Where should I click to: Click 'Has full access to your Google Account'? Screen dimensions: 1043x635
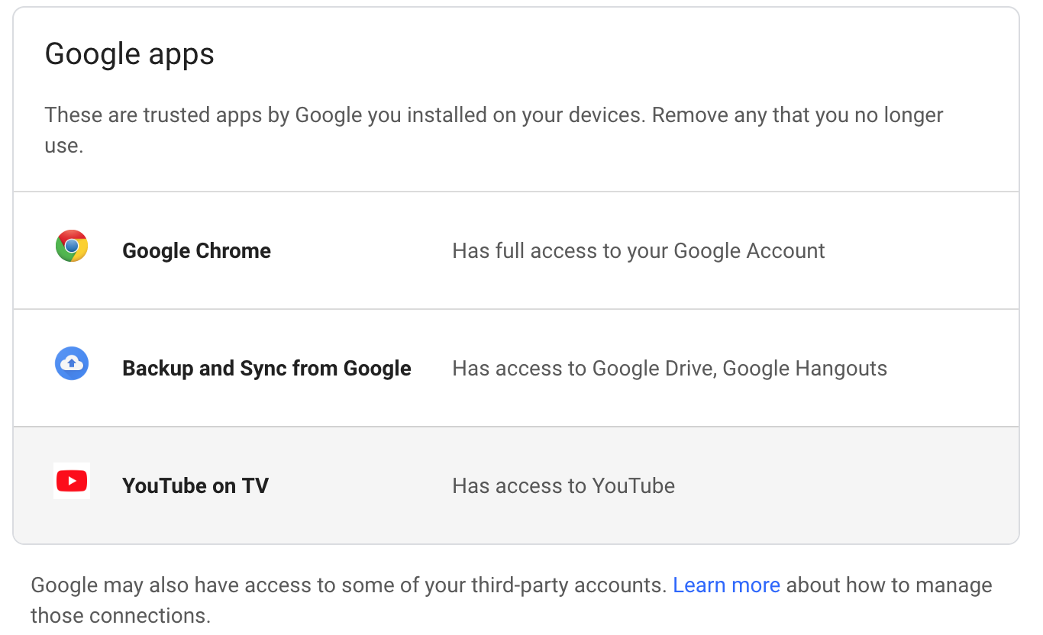[x=638, y=251]
